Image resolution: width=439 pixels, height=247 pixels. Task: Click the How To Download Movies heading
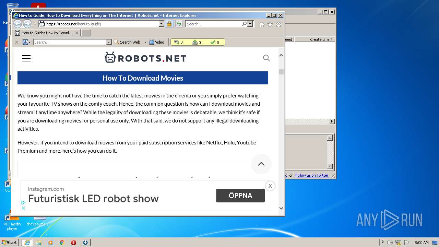coord(143,78)
